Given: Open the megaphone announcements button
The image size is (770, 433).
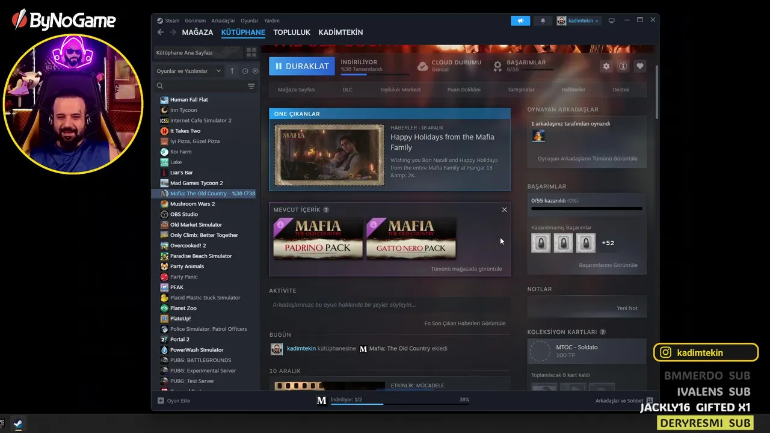Looking at the screenshot, I should tap(520, 20).
